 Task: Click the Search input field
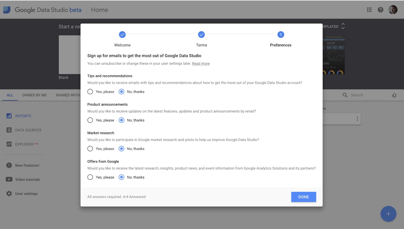(x=367, y=95)
